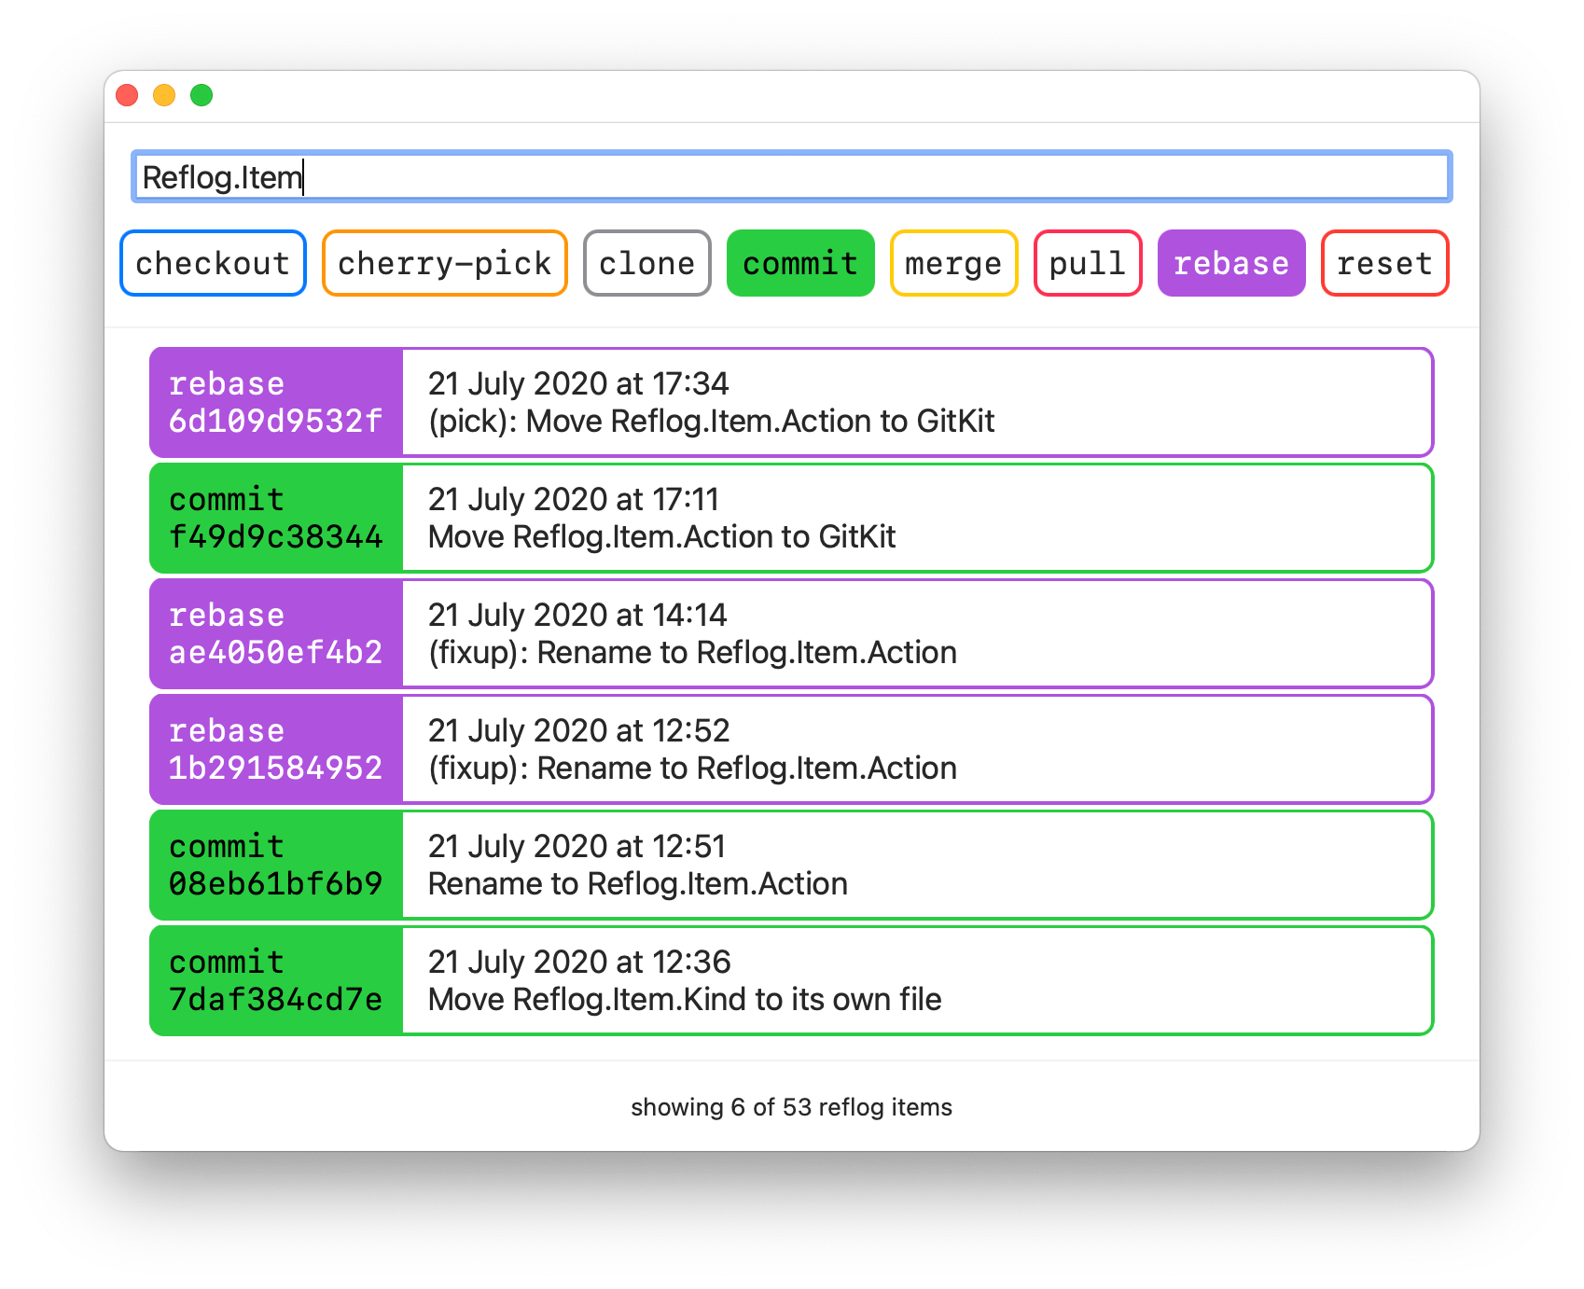Deselect the rebase filter chip
This screenshot has height=1289, width=1584.
click(1231, 263)
